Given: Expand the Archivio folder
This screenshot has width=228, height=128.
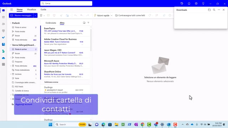Looking at the screenshot, I should click(11, 74).
